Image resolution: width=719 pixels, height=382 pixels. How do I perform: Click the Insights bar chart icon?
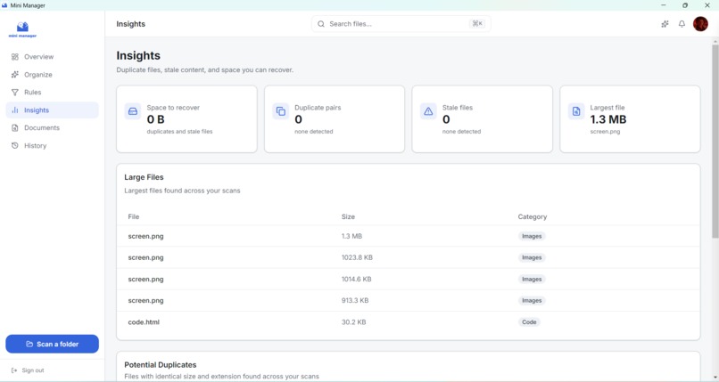[15, 110]
